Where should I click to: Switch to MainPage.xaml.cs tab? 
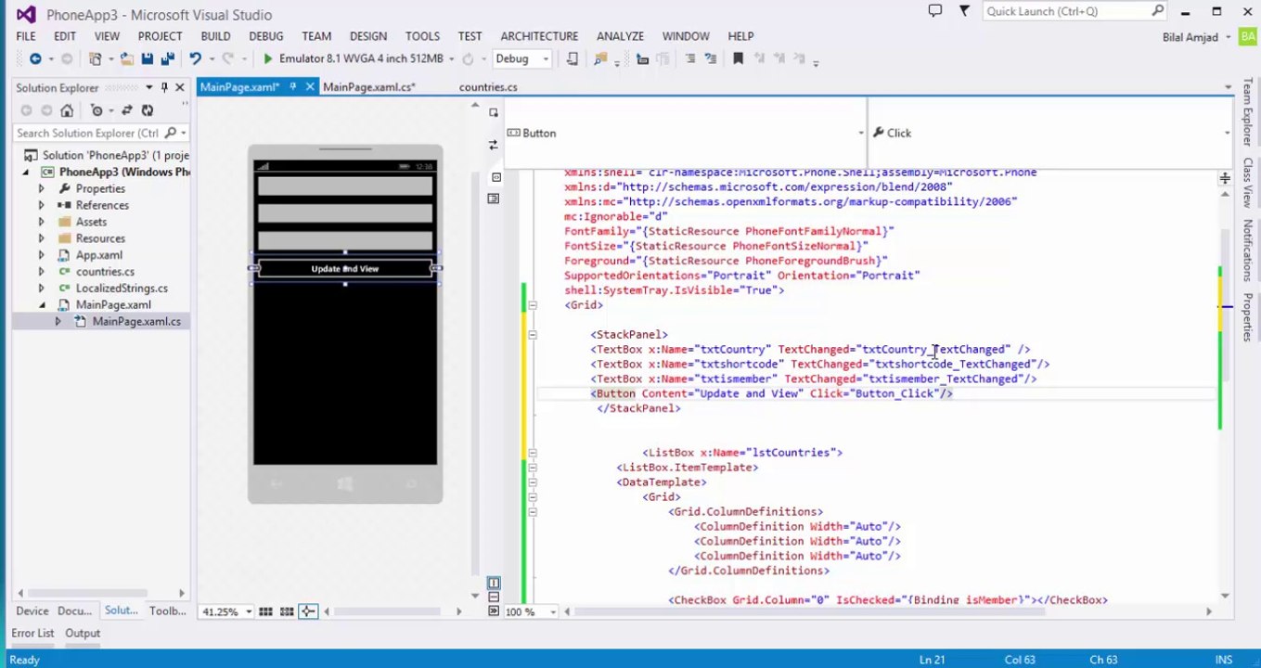tap(368, 87)
